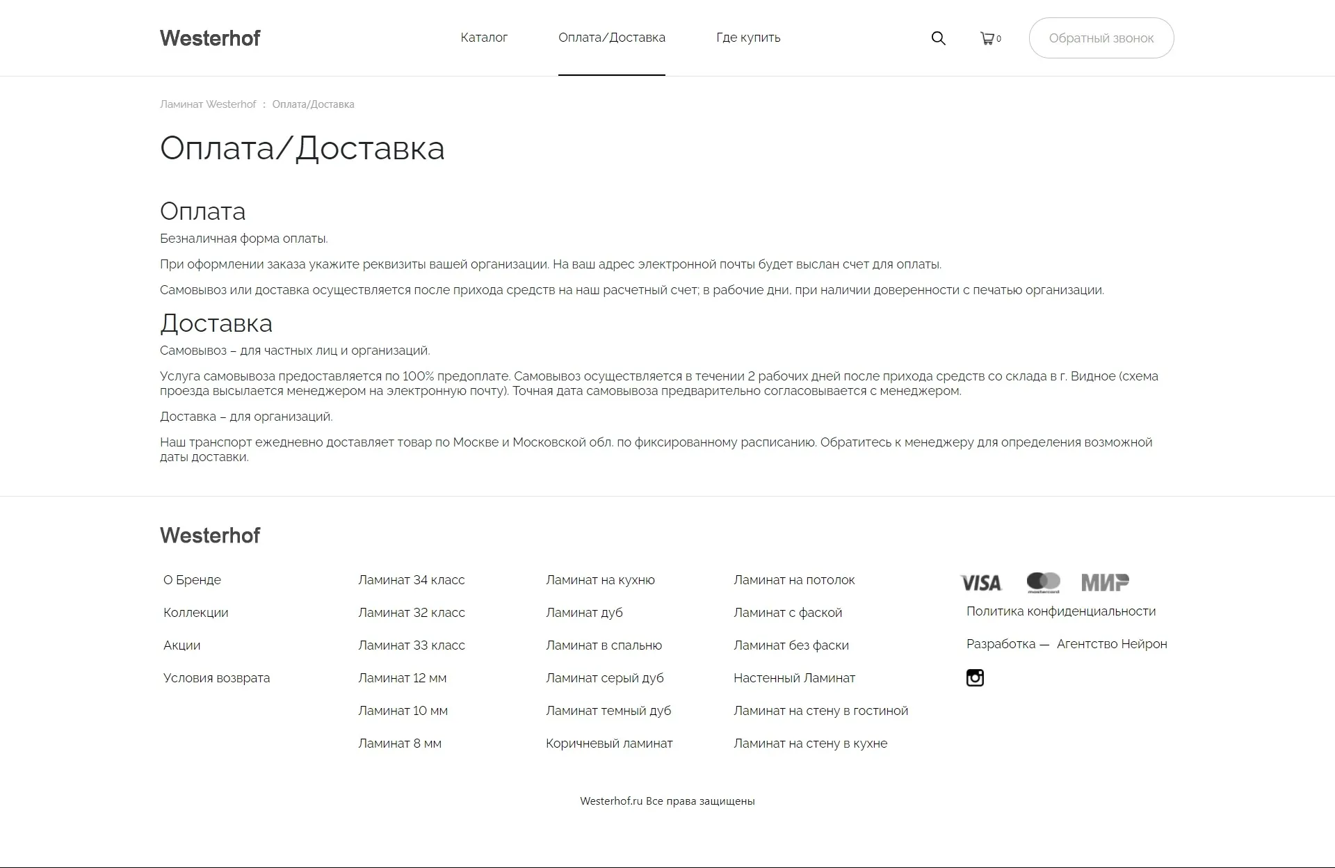Open Ламинат на стену в гостиной link
Viewport: 1335px width, 868px height.
[x=820, y=711]
